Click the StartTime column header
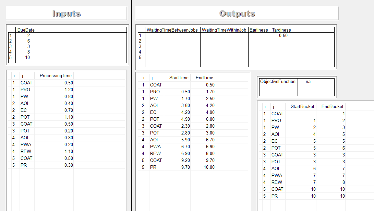 click(x=179, y=78)
